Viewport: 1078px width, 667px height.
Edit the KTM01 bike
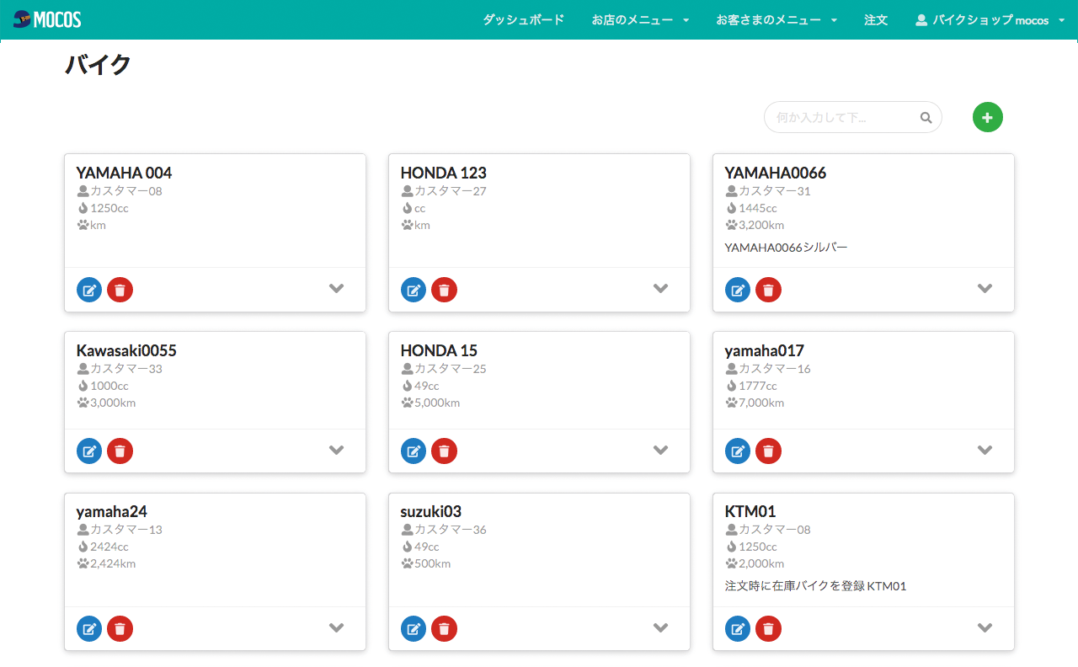pyautogui.click(x=738, y=628)
